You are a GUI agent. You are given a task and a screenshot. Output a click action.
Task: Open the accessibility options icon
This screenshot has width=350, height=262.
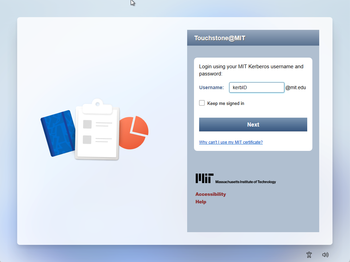click(x=309, y=254)
